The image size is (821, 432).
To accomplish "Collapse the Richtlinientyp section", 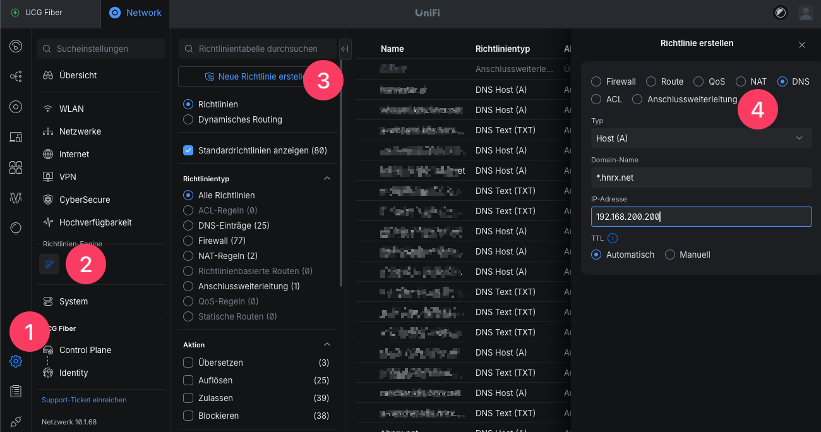I will (x=327, y=179).
